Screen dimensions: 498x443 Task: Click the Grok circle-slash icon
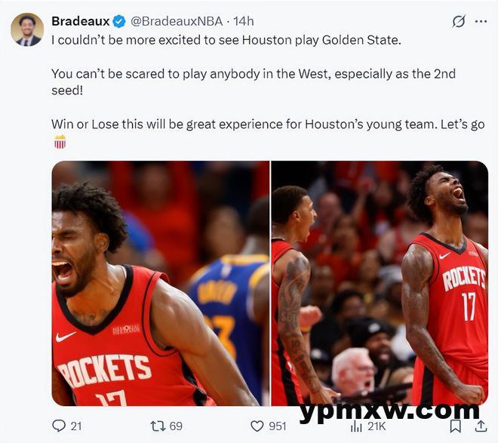point(459,21)
